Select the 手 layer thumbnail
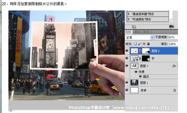The image size is (187, 113). (x=134, y=58)
